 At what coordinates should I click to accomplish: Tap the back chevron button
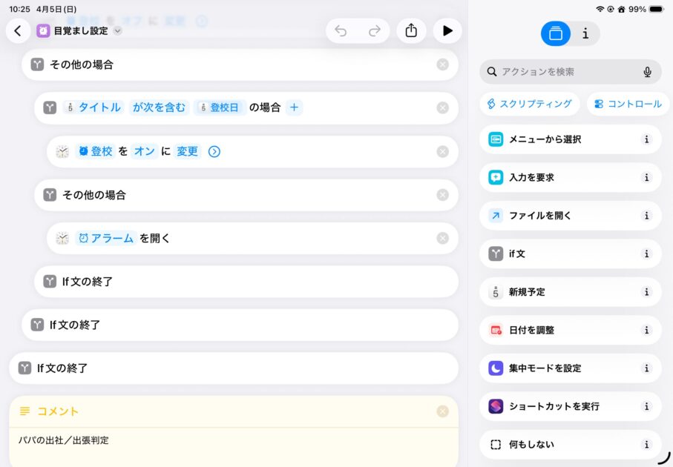(x=18, y=31)
